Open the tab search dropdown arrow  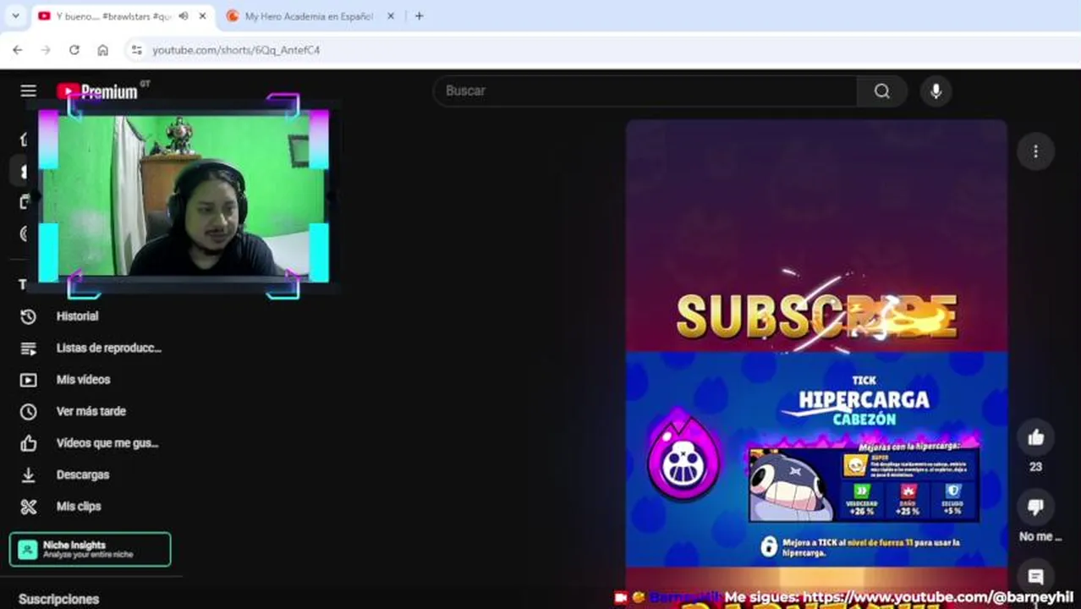click(15, 16)
